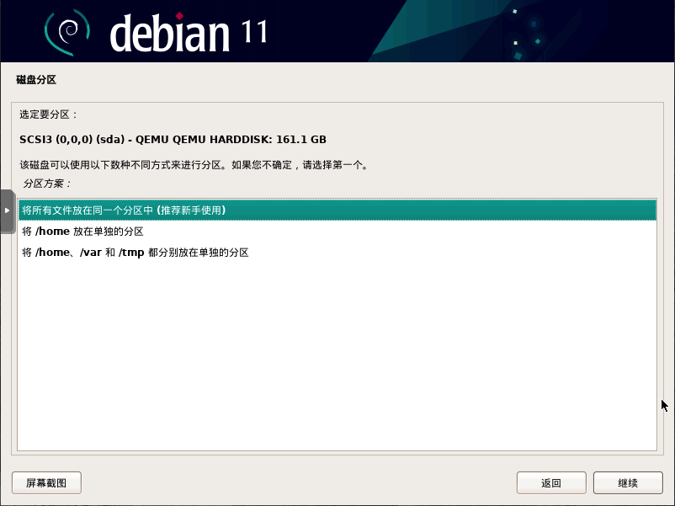Click the 继续 button to continue
Viewport: 675px width, 506px height.
(628, 482)
